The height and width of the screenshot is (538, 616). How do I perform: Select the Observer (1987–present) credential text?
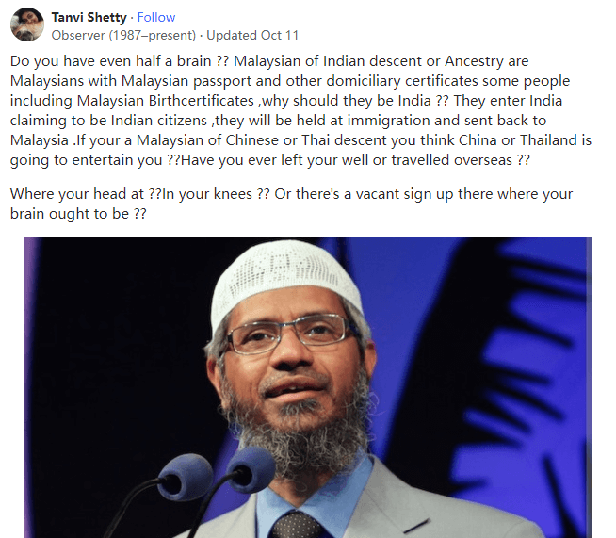(123, 35)
